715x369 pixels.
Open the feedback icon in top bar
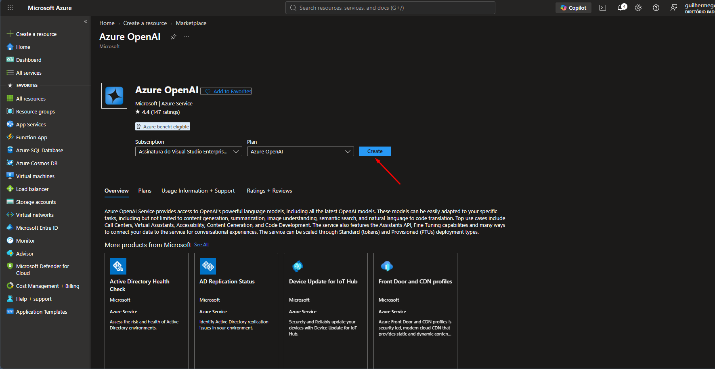(x=674, y=8)
